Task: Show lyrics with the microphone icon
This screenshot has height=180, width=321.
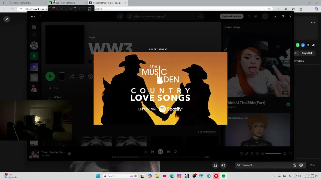Action: click(x=247, y=154)
